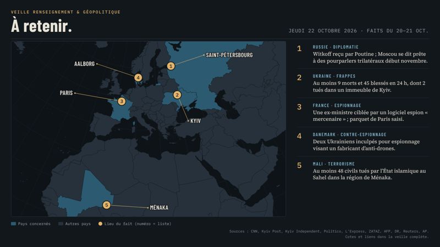Click the 'RUSSIE · DIPLOMATIE' heading
Image resolution: width=440 pixels, height=247 pixels.
[335, 47]
